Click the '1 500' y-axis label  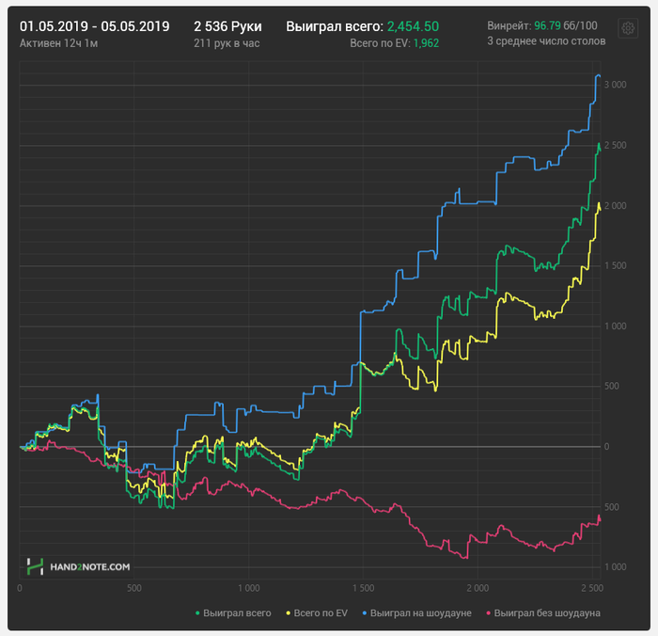615,266
